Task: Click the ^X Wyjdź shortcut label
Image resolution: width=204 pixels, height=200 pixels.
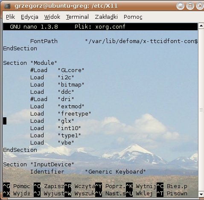Action: coord(17,194)
